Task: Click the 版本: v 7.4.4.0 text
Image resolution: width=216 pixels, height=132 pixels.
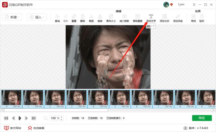Action: (x=198, y=128)
